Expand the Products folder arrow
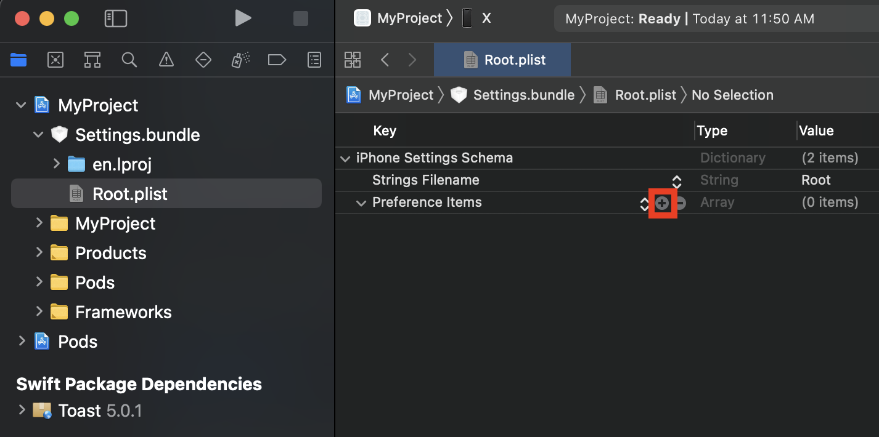The image size is (879, 437). click(39, 252)
